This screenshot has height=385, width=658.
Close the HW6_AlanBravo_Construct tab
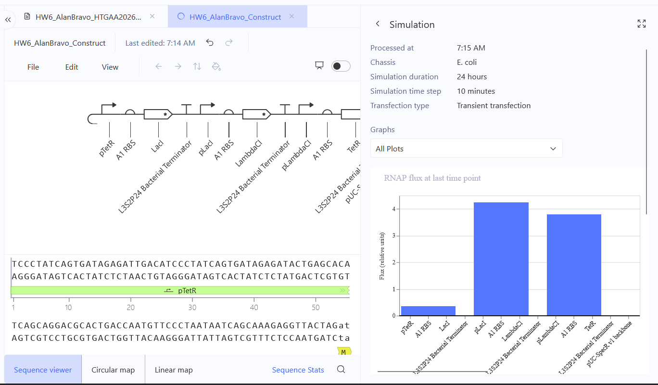pyautogui.click(x=291, y=16)
